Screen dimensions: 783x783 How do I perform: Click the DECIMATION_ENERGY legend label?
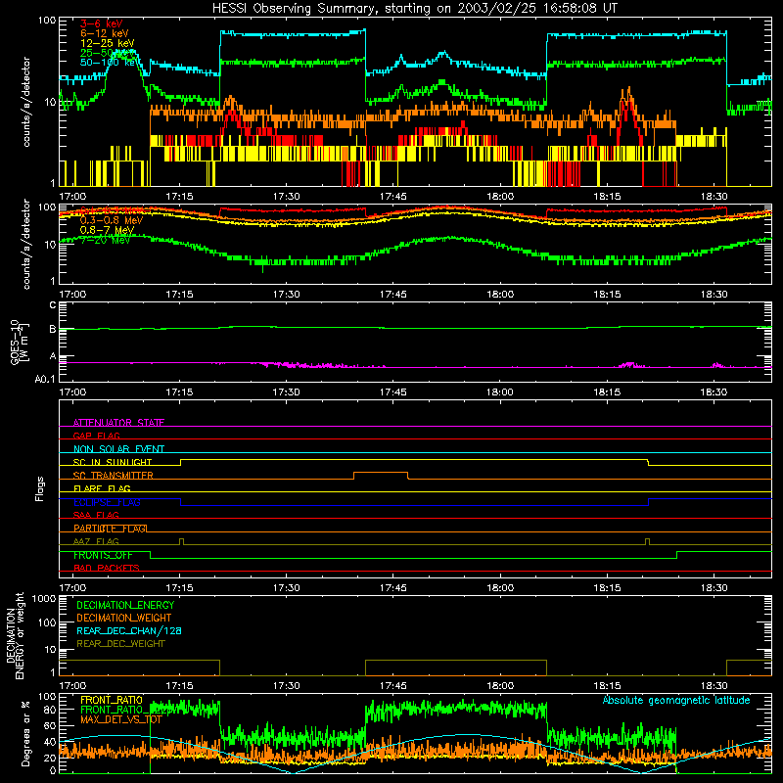125,605
